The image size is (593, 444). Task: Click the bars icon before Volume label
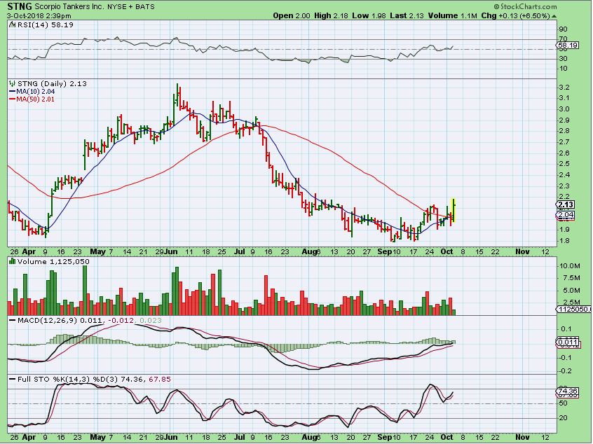pyautogui.click(x=13, y=261)
